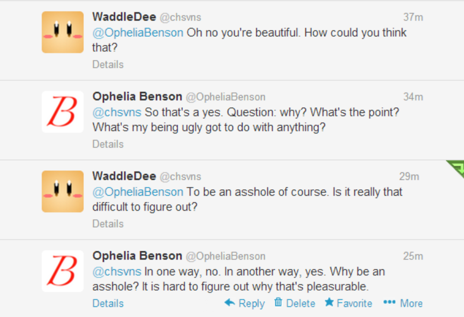Viewport: 464px width, 317px height.
Task: Click WaddleDee avatar in first tweet
Action: [x=63, y=32]
